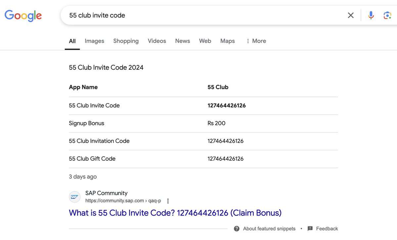
Task: Switch to the News tab
Action: 183,41
